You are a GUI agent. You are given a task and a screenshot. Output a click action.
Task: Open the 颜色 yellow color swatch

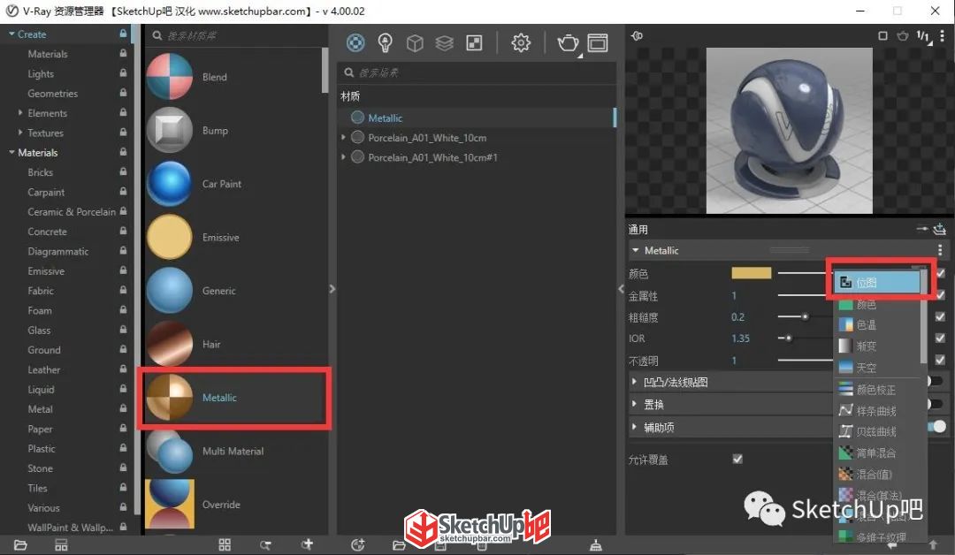click(751, 272)
